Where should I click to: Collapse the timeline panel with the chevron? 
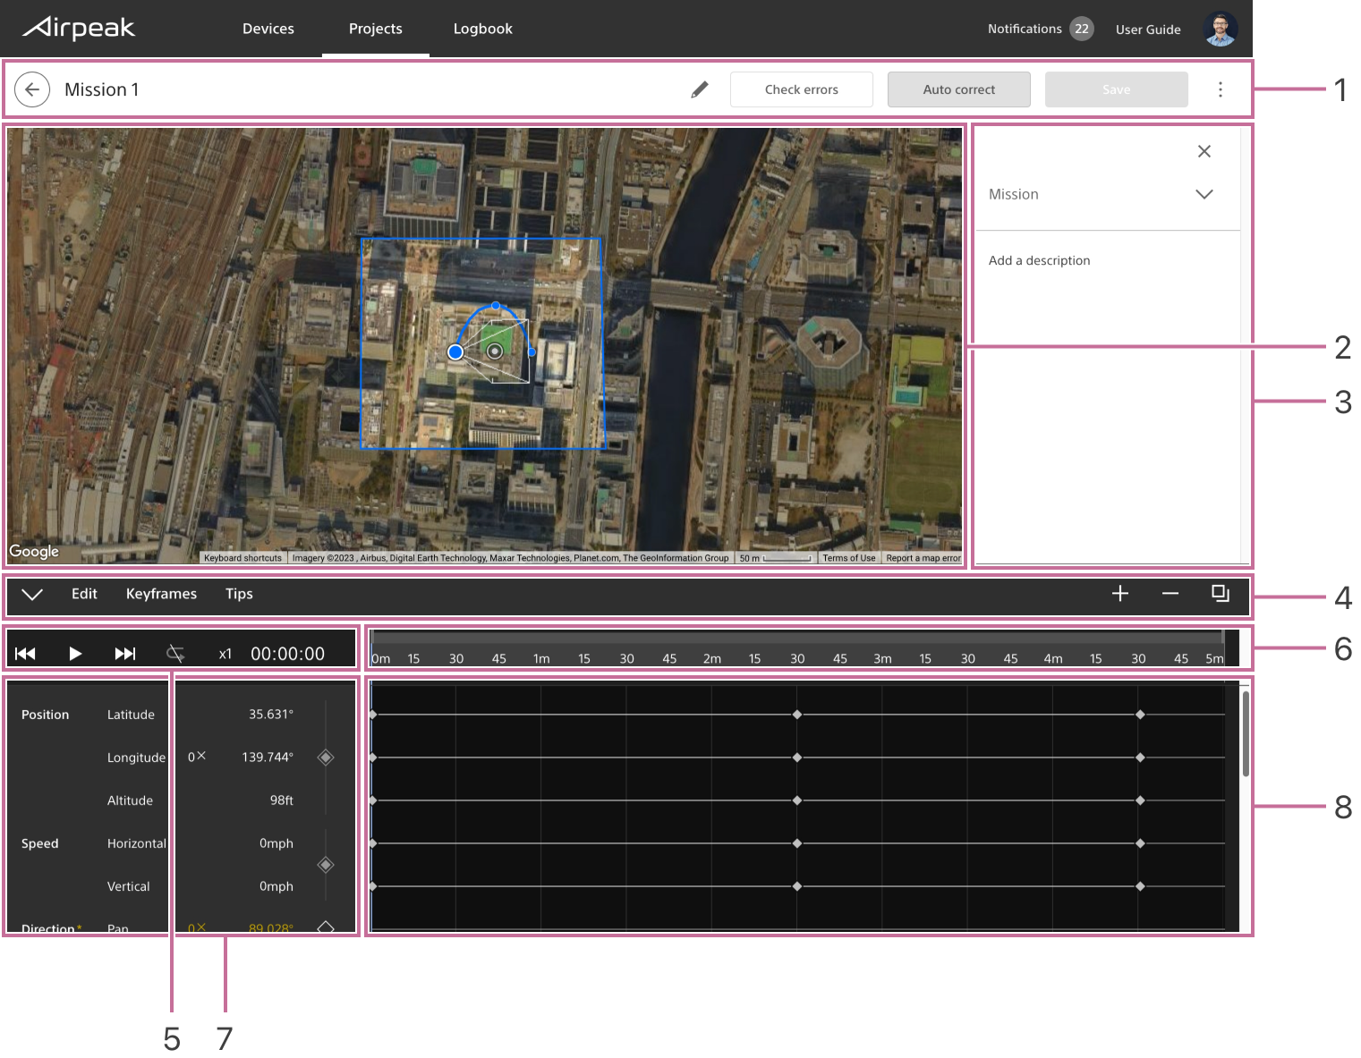[32, 594]
